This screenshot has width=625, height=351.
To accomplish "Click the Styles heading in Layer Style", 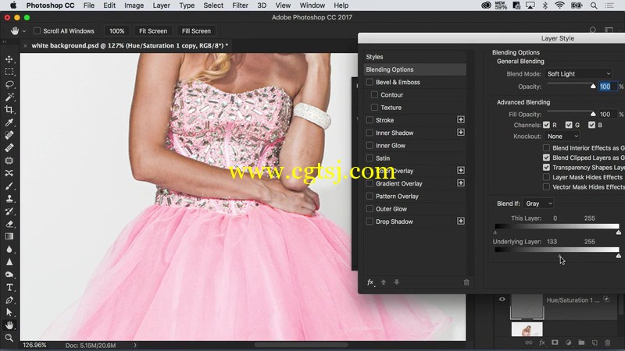I will click(x=374, y=57).
